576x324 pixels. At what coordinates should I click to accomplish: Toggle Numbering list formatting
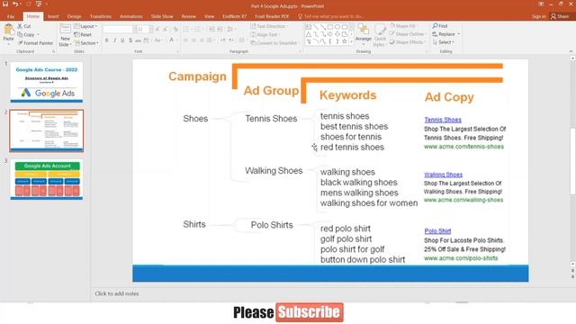198,29
